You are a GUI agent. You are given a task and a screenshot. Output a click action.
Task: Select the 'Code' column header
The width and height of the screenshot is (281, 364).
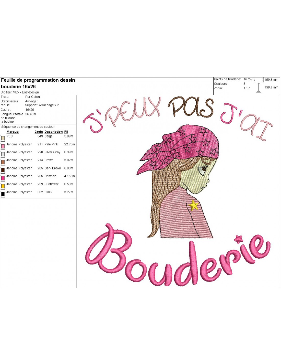[x=39, y=132]
